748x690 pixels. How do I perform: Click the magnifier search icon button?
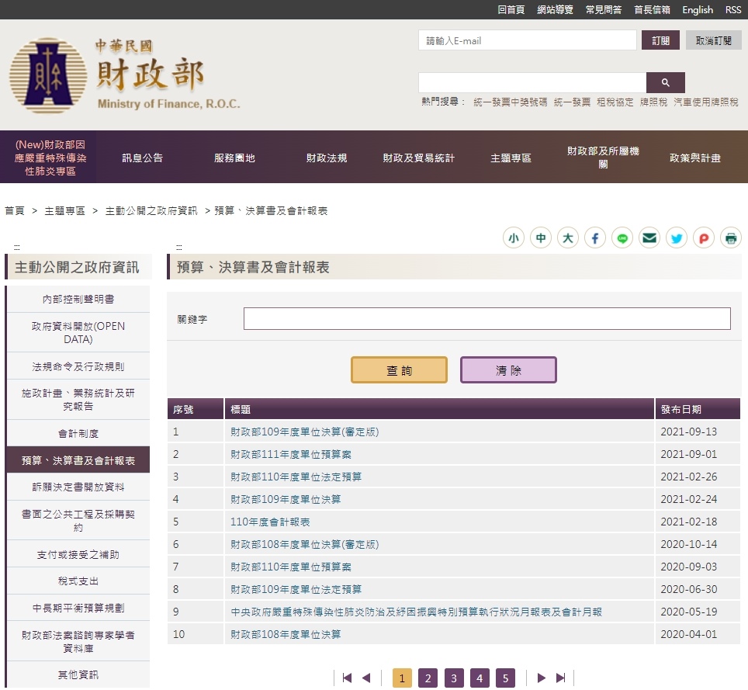[x=665, y=82]
